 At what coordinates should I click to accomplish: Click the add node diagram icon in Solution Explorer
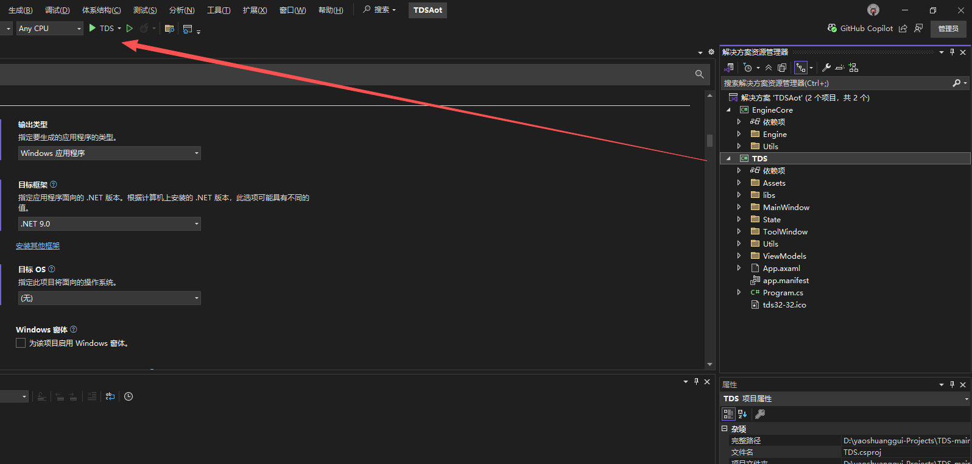pyautogui.click(x=853, y=68)
